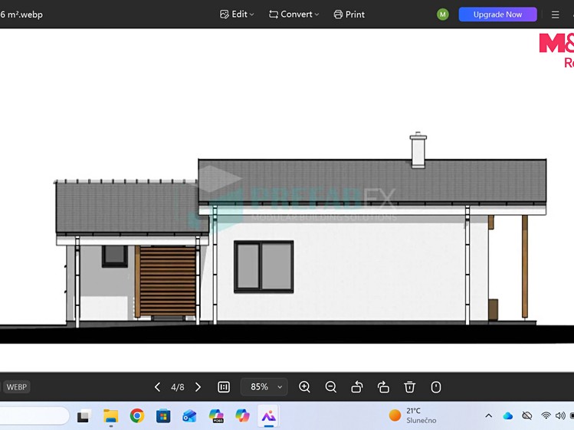Open the Edit menu
Screen dimensions: 574x430
tap(237, 15)
